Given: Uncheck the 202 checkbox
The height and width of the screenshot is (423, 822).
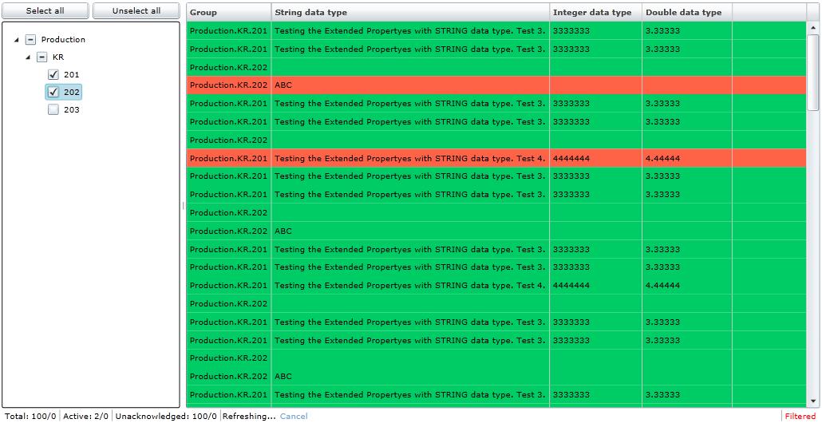Looking at the screenshot, I should [53, 93].
